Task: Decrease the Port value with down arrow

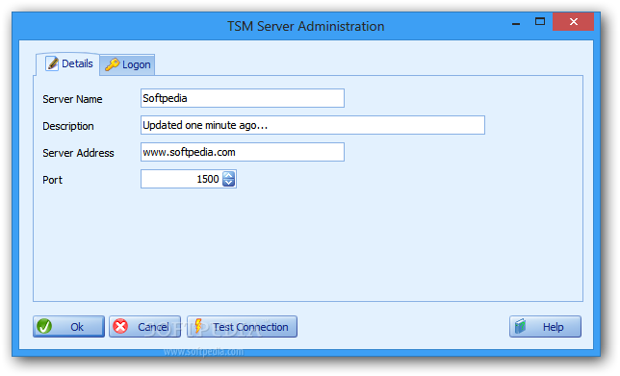Action: [229, 183]
